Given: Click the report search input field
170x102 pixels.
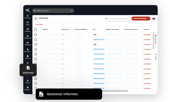Looking at the screenshot, I should click(117, 19).
